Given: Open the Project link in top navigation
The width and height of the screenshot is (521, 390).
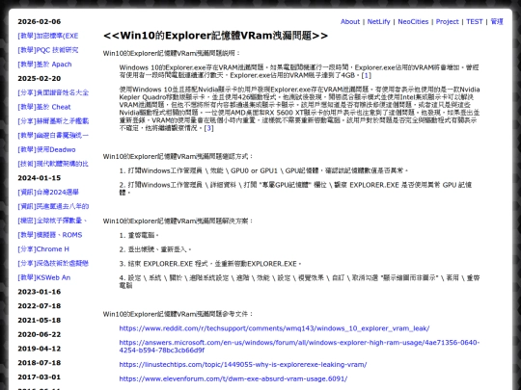Looking at the screenshot, I should pyautogui.click(x=448, y=21).
